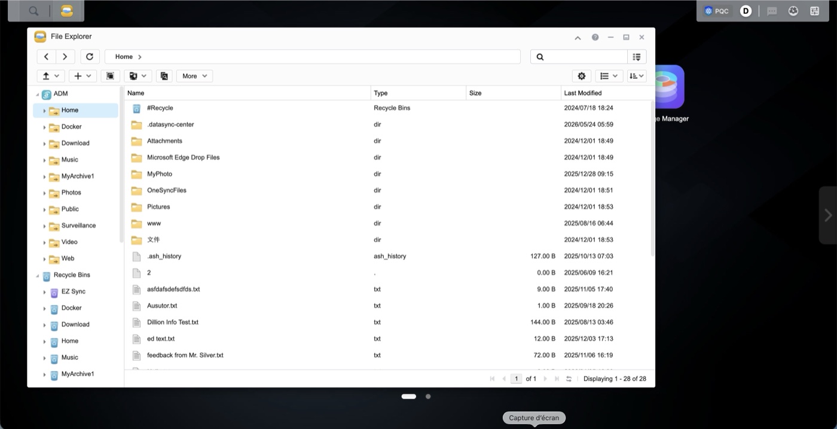Select feedback from Mr. Silver.txt
Image resolution: width=837 pixels, height=429 pixels.
click(x=387, y=355)
